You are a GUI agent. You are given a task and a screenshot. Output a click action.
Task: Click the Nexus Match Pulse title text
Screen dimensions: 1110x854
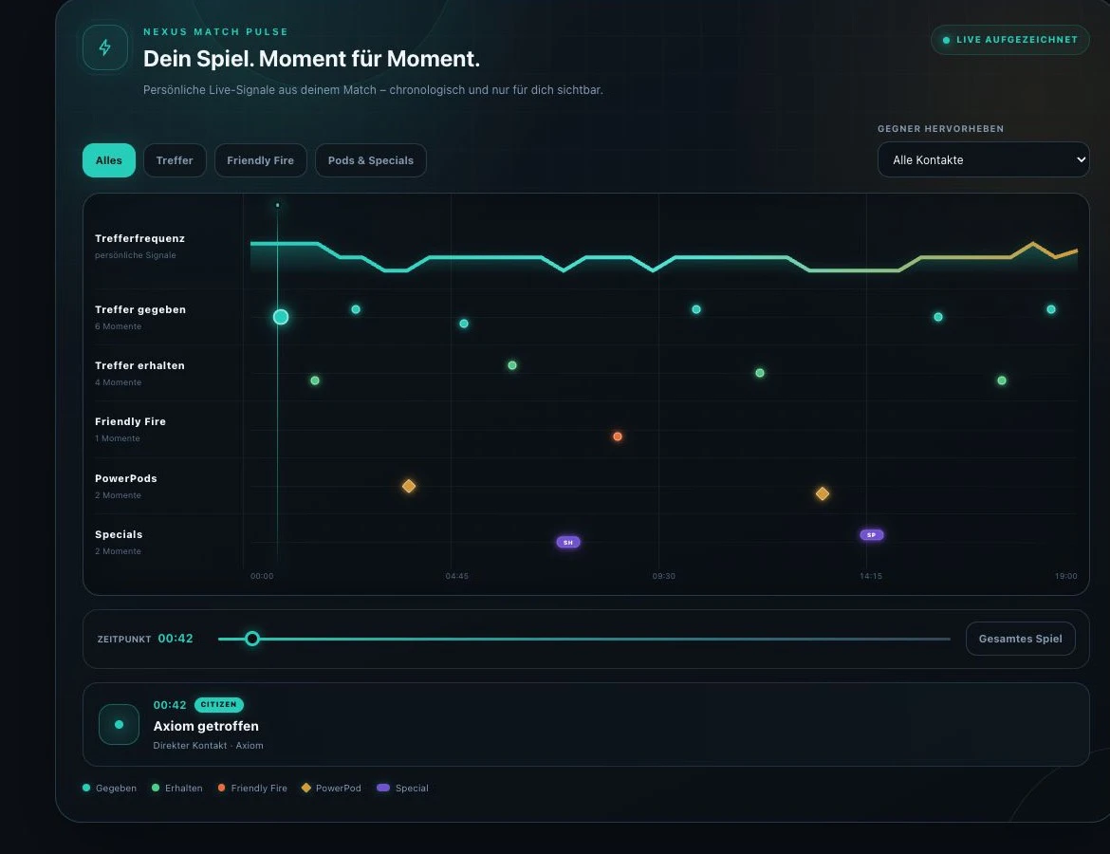click(216, 32)
